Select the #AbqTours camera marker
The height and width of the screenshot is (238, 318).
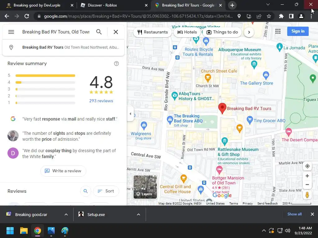coord(175,96)
